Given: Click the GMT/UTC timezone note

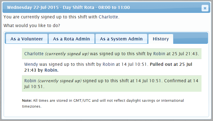Looking at the screenshot, I should click(103, 103).
